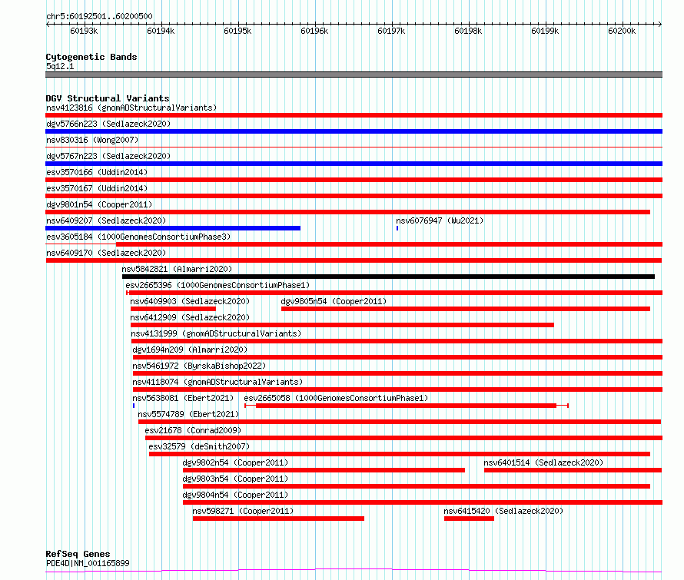Select the 5q12.1 band label

[x=60, y=66]
